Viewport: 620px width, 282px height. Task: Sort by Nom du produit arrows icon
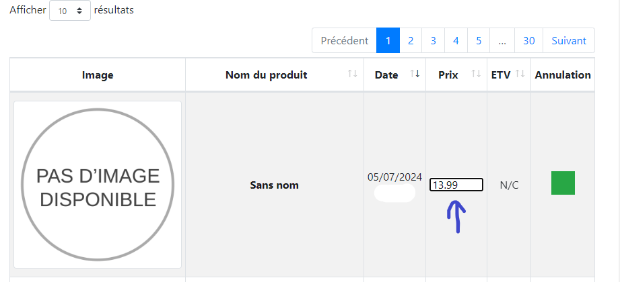[352, 74]
